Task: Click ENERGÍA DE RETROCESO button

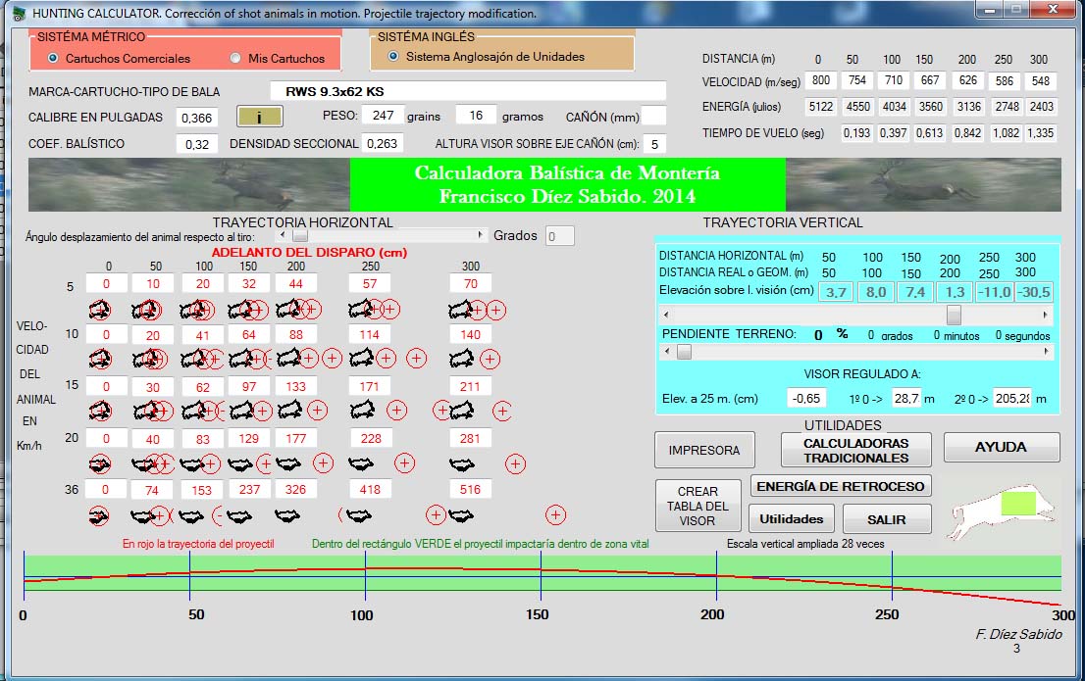Action: [841, 486]
